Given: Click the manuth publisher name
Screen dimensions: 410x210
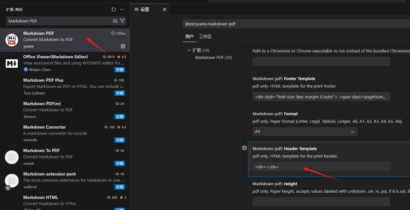Looking at the screenshot, I should [30, 140].
